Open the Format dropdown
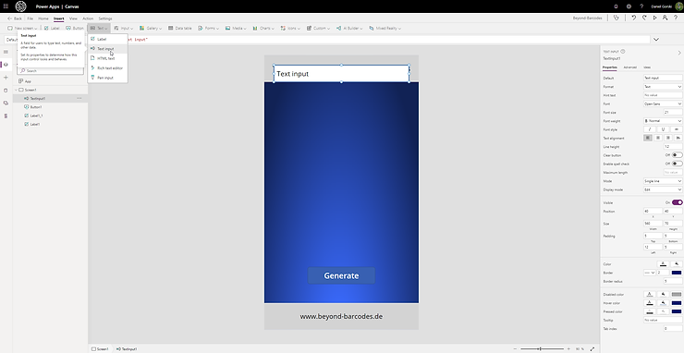 [x=663, y=86]
